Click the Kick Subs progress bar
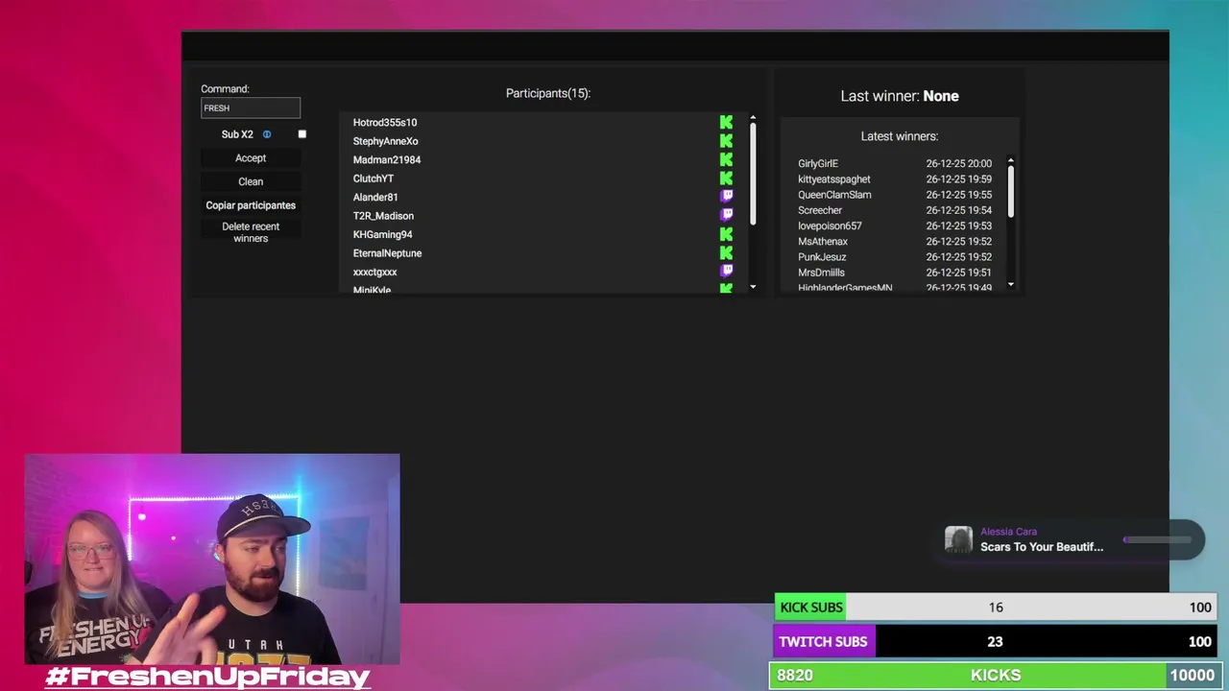The width and height of the screenshot is (1229, 691). [x=995, y=608]
